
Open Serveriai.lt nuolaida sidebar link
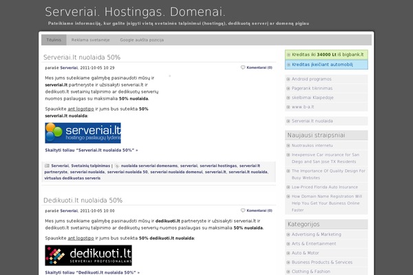coord(312,121)
